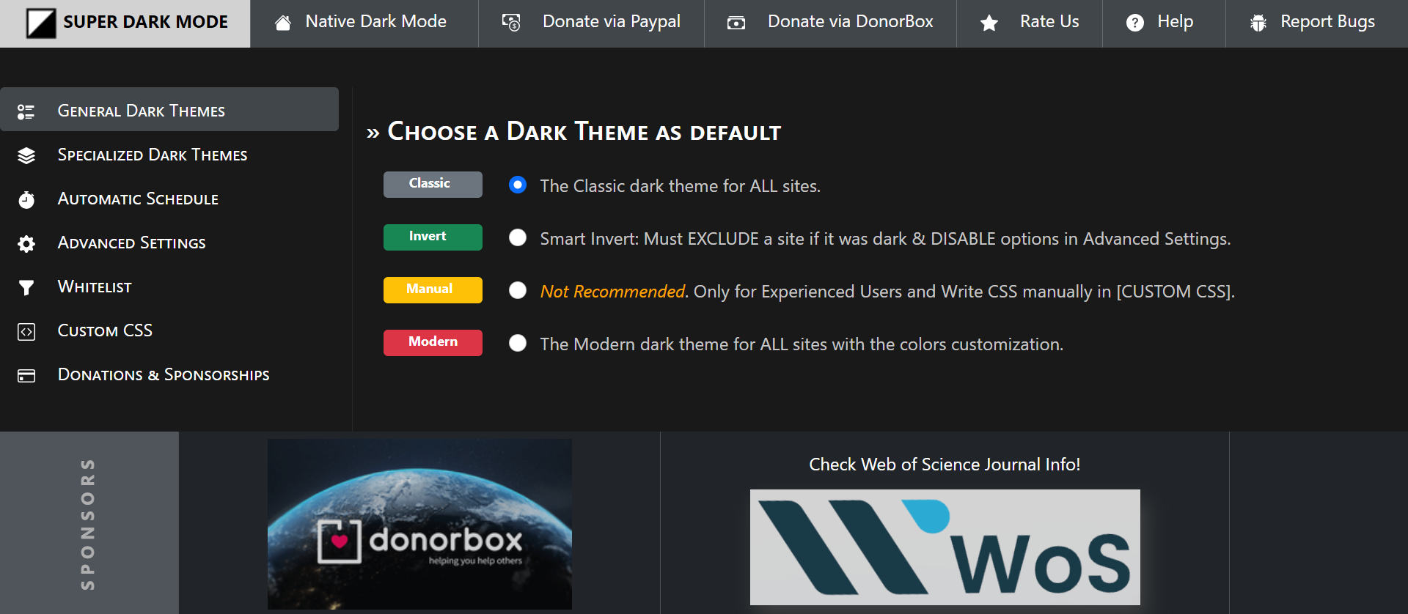This screenshot has height=614, width=1408.
Task: Click 'Check Web of Science Journal Info!' link
Action: point(945,465)
